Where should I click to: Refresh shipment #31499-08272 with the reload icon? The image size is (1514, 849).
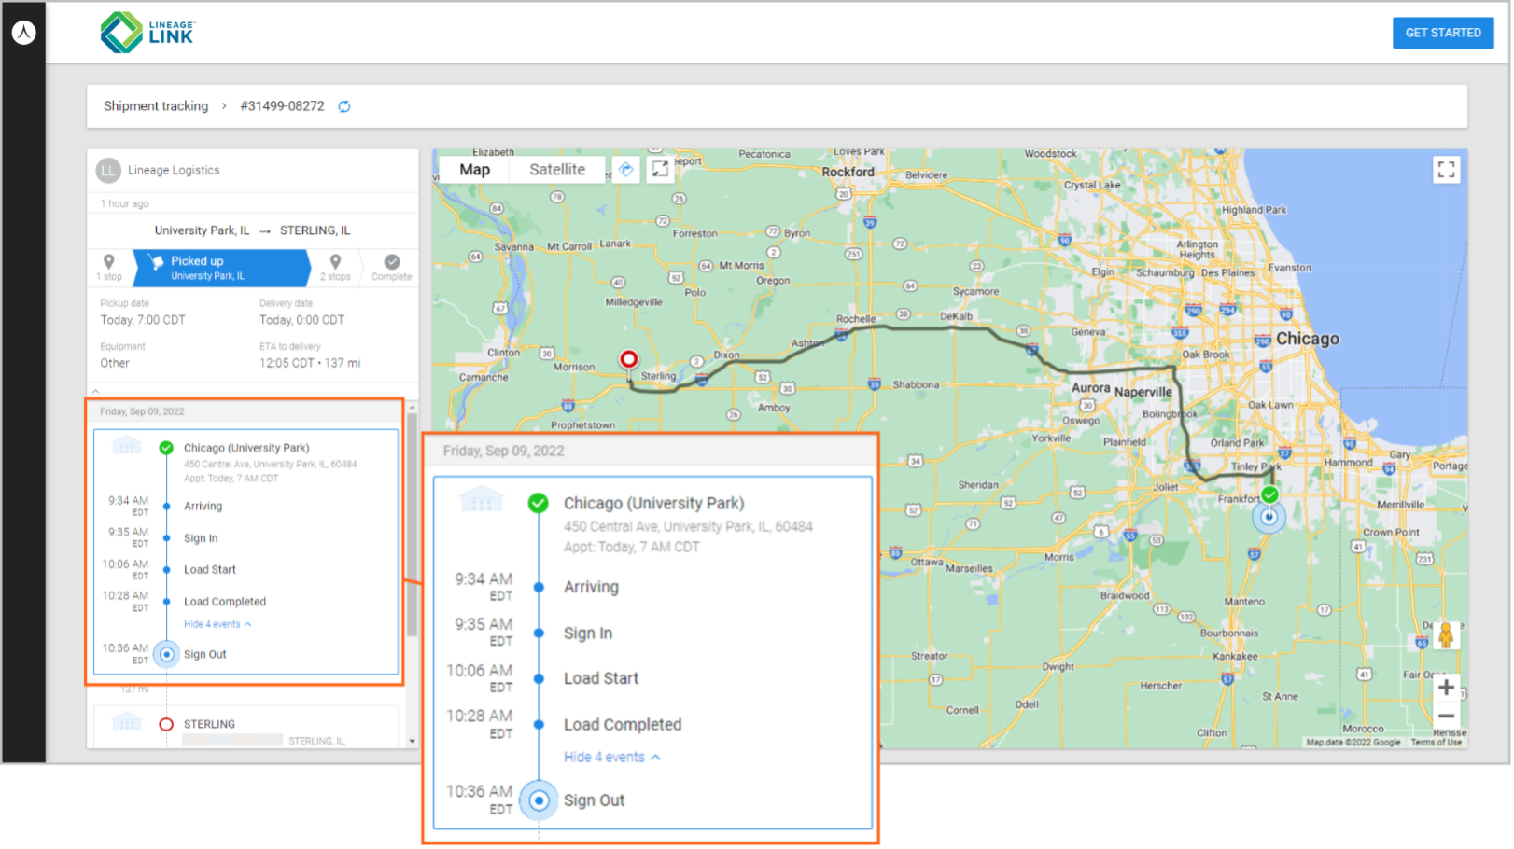344,106
